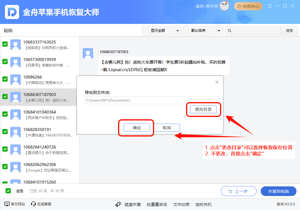Viewport: 300px width, 210px height.
Task: Select the 10682062962306 Google message
Action: coord(40,167)
